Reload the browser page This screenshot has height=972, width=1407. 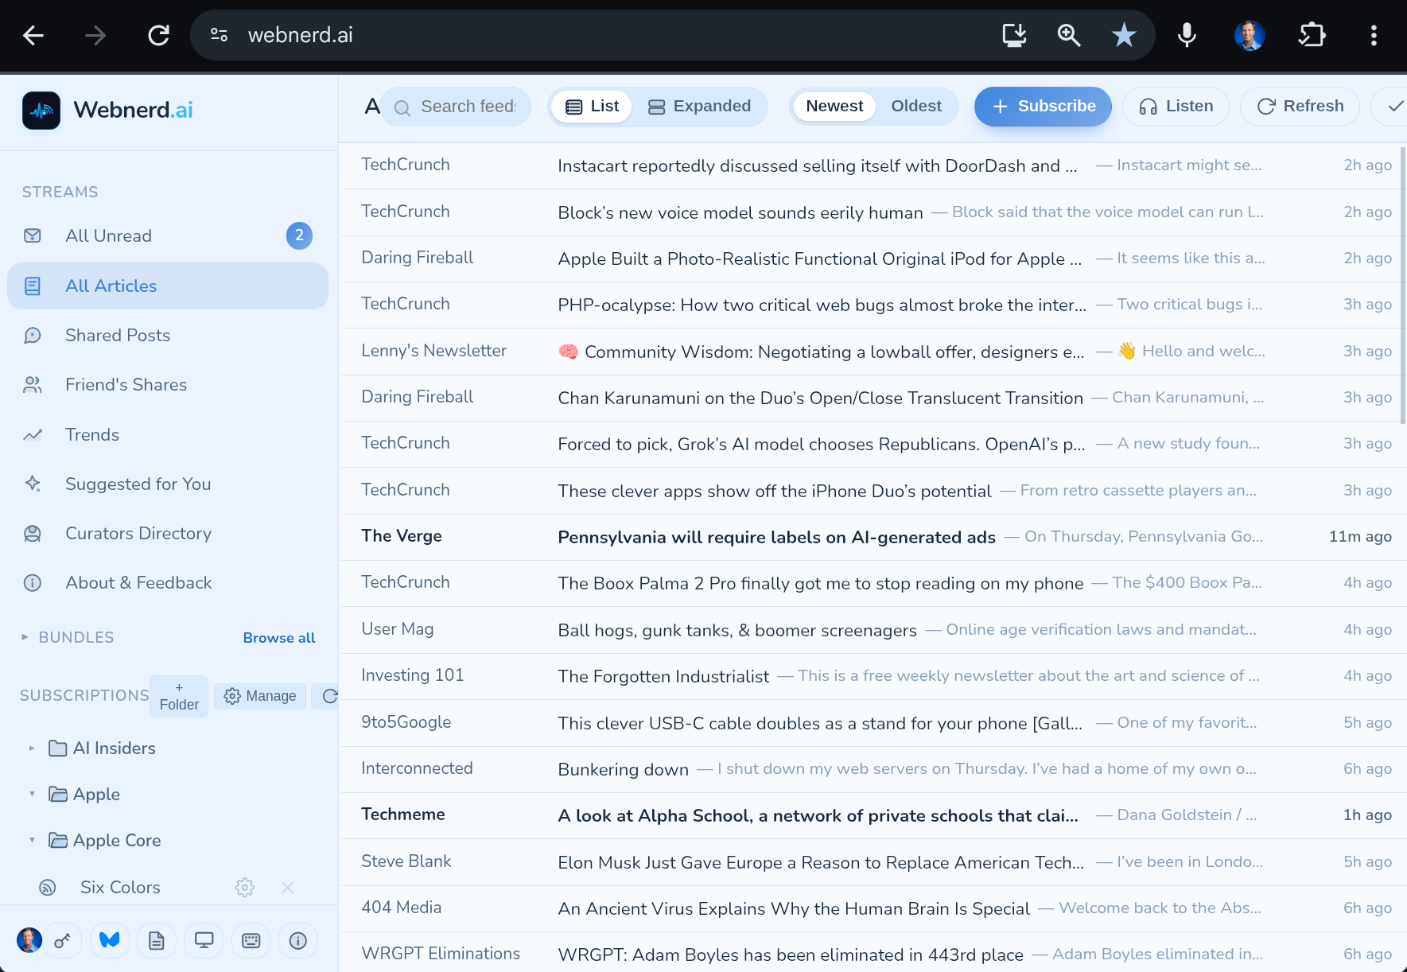(x=158, y=35)
